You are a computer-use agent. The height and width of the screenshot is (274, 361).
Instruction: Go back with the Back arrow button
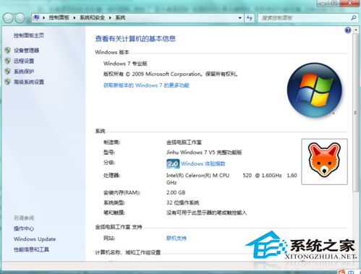[x=8, y=18]
